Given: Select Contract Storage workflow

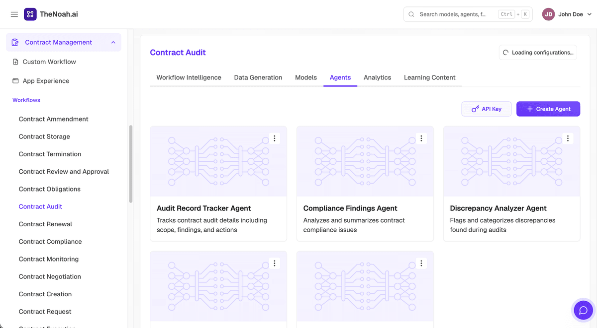Looking at the screenshot, I should point(44,136).
